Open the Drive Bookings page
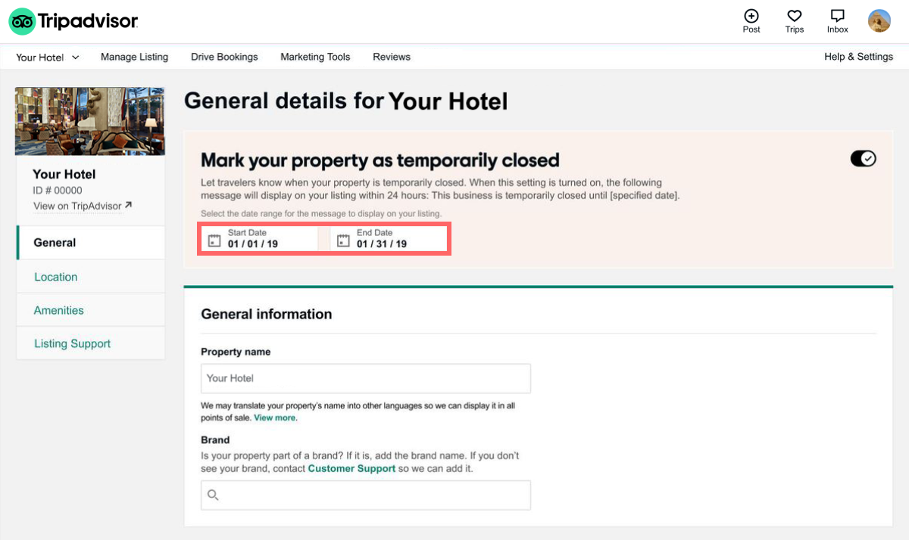This screenshot has width=909, height=540. tap(224, 57)
